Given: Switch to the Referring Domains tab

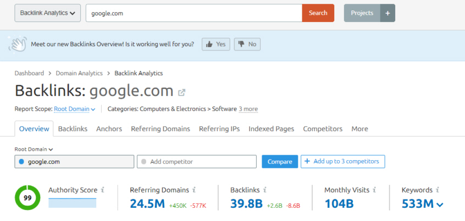Looking at the screenshot, I should pos(160,129).
